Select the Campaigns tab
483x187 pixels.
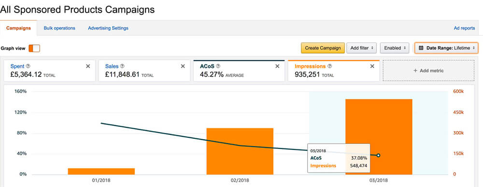coord(18,28)
